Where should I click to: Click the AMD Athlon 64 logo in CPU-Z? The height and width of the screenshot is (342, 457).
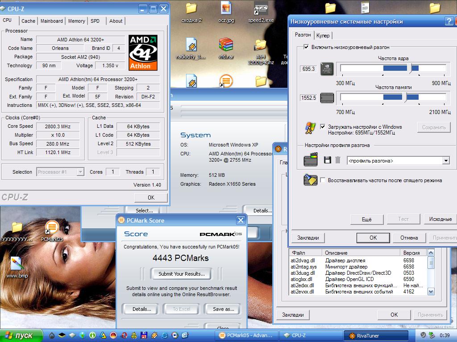point(143,53)
